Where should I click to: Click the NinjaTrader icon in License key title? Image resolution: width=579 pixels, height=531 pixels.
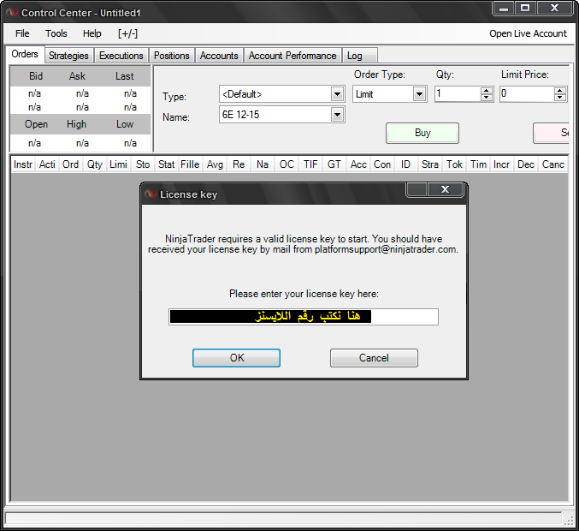point(151,194)
